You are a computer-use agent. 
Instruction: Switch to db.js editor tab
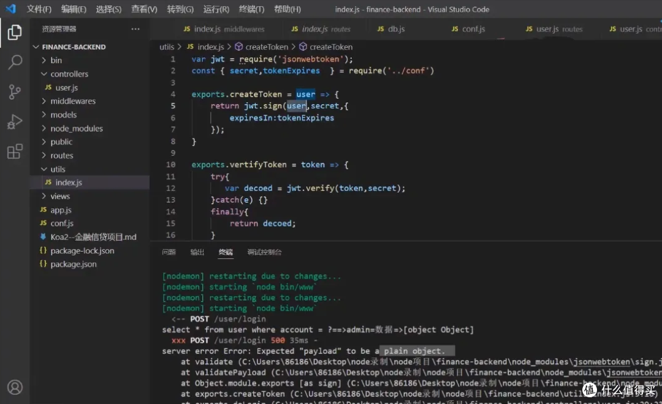pos(391,29)
